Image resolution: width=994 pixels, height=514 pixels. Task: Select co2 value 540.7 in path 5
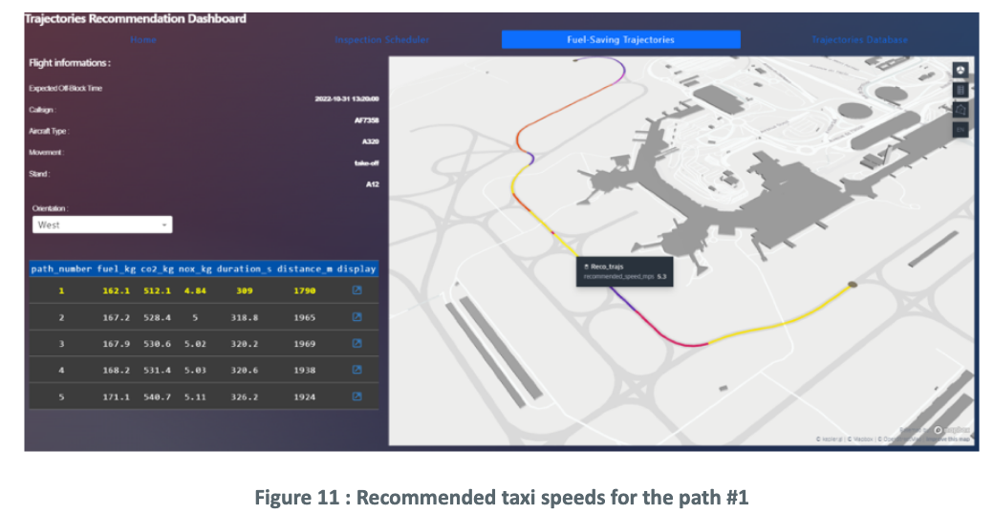point(157,397)
